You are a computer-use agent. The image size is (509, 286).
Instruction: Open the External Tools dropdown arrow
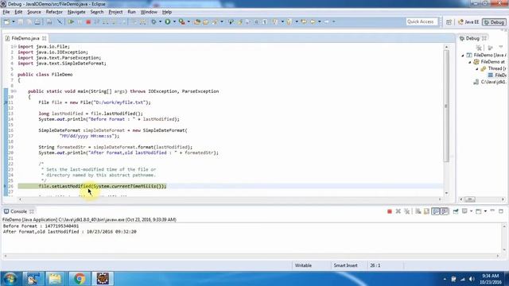pos(188,21)
